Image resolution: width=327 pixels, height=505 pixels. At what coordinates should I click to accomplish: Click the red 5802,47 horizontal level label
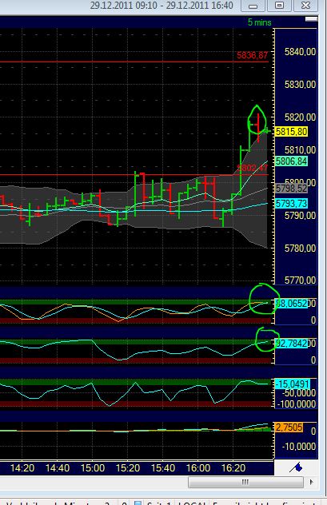coord(253,168)
